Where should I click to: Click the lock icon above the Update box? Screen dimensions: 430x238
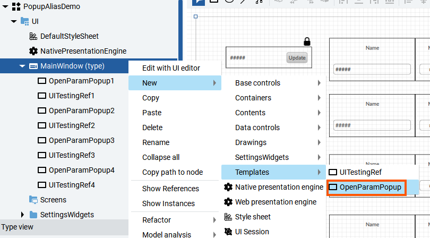pos(307,41)
